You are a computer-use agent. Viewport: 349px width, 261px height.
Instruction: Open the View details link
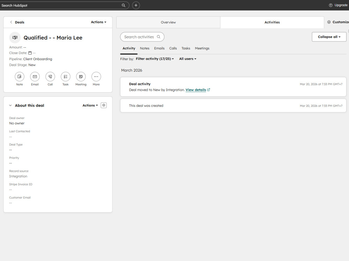196,90
